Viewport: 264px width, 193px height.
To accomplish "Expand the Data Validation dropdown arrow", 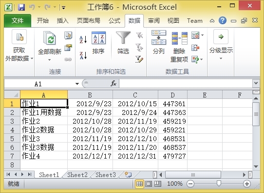I will tap(203, 35).
